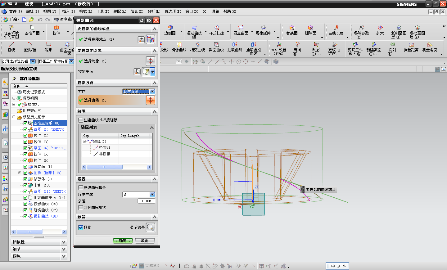Open the 相交曲线 intersection curve tool
The image size is (447, 270).
[198, 47]
